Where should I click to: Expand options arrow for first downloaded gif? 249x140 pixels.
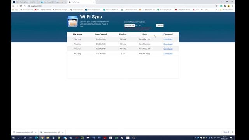35,132
